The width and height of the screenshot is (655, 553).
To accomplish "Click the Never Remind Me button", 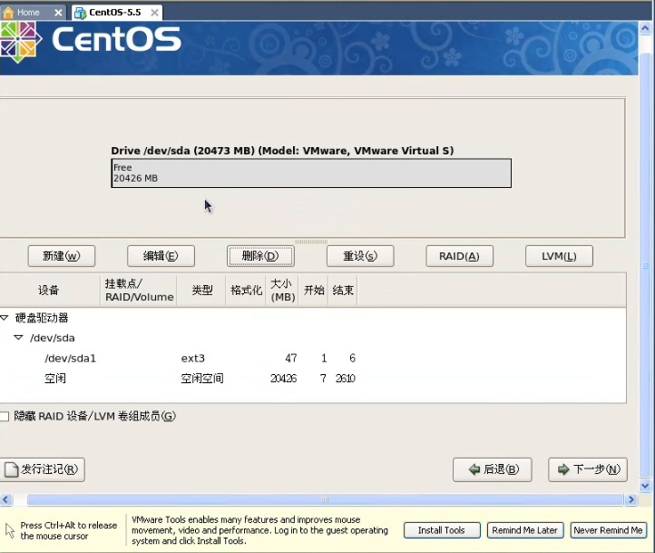I will (608, 530).
